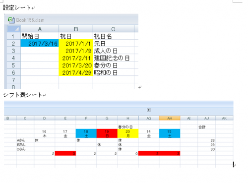Select the yellow holiday column B header in settings sheet
This screenshot has width=248, height=183.
76,29
